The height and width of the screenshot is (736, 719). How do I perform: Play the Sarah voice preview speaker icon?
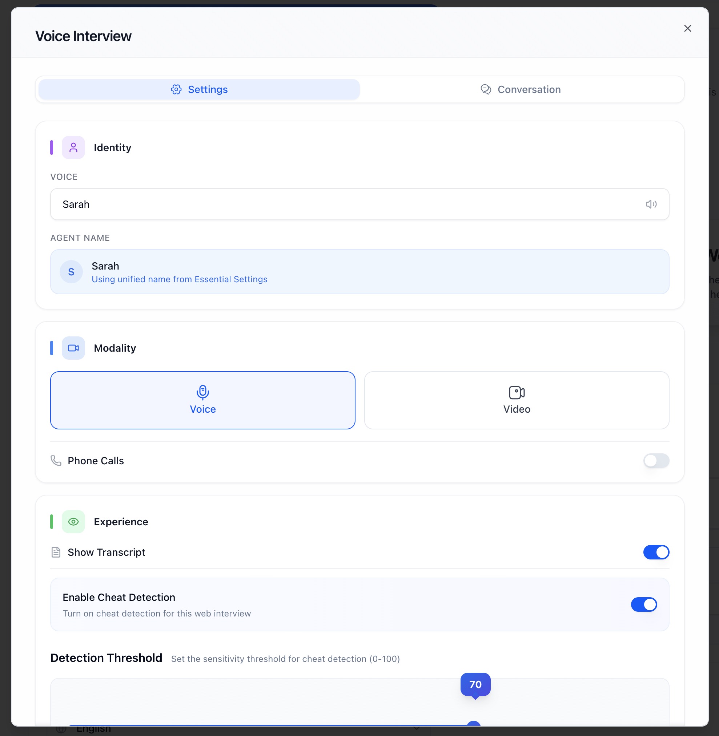click(651, 204)
